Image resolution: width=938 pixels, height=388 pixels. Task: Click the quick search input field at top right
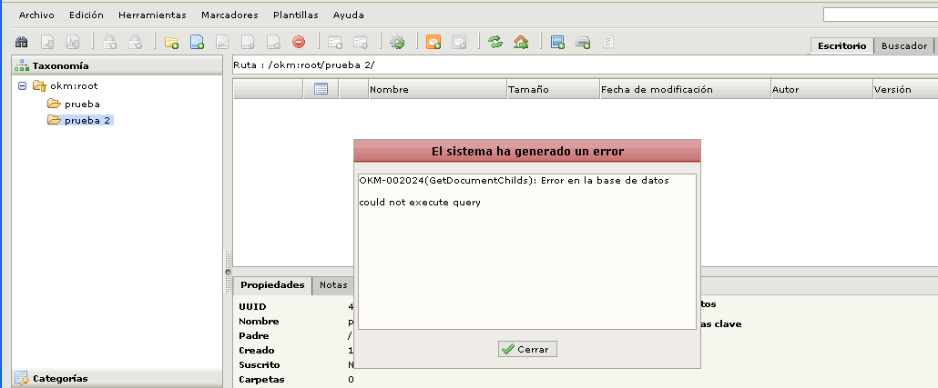[880, 15]
